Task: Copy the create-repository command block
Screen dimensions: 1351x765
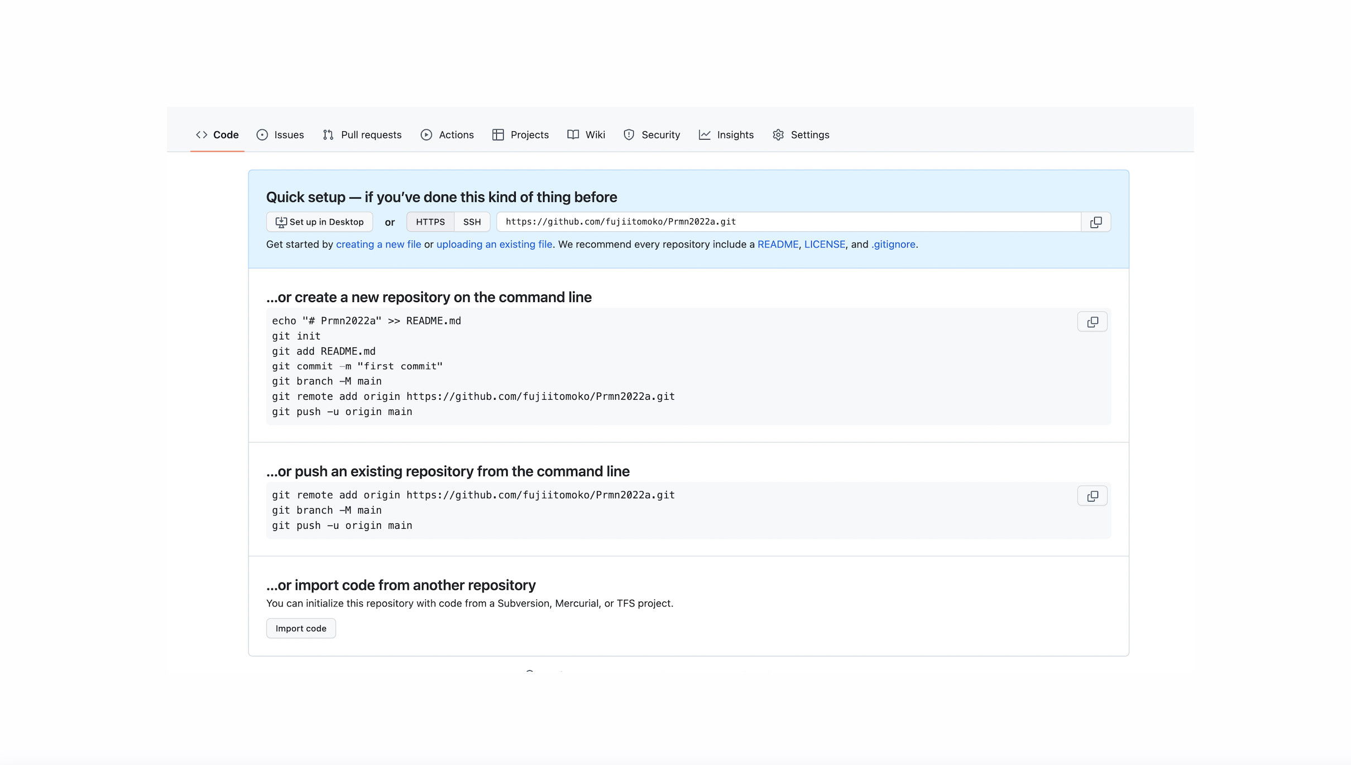Action: click(1091, 322)
